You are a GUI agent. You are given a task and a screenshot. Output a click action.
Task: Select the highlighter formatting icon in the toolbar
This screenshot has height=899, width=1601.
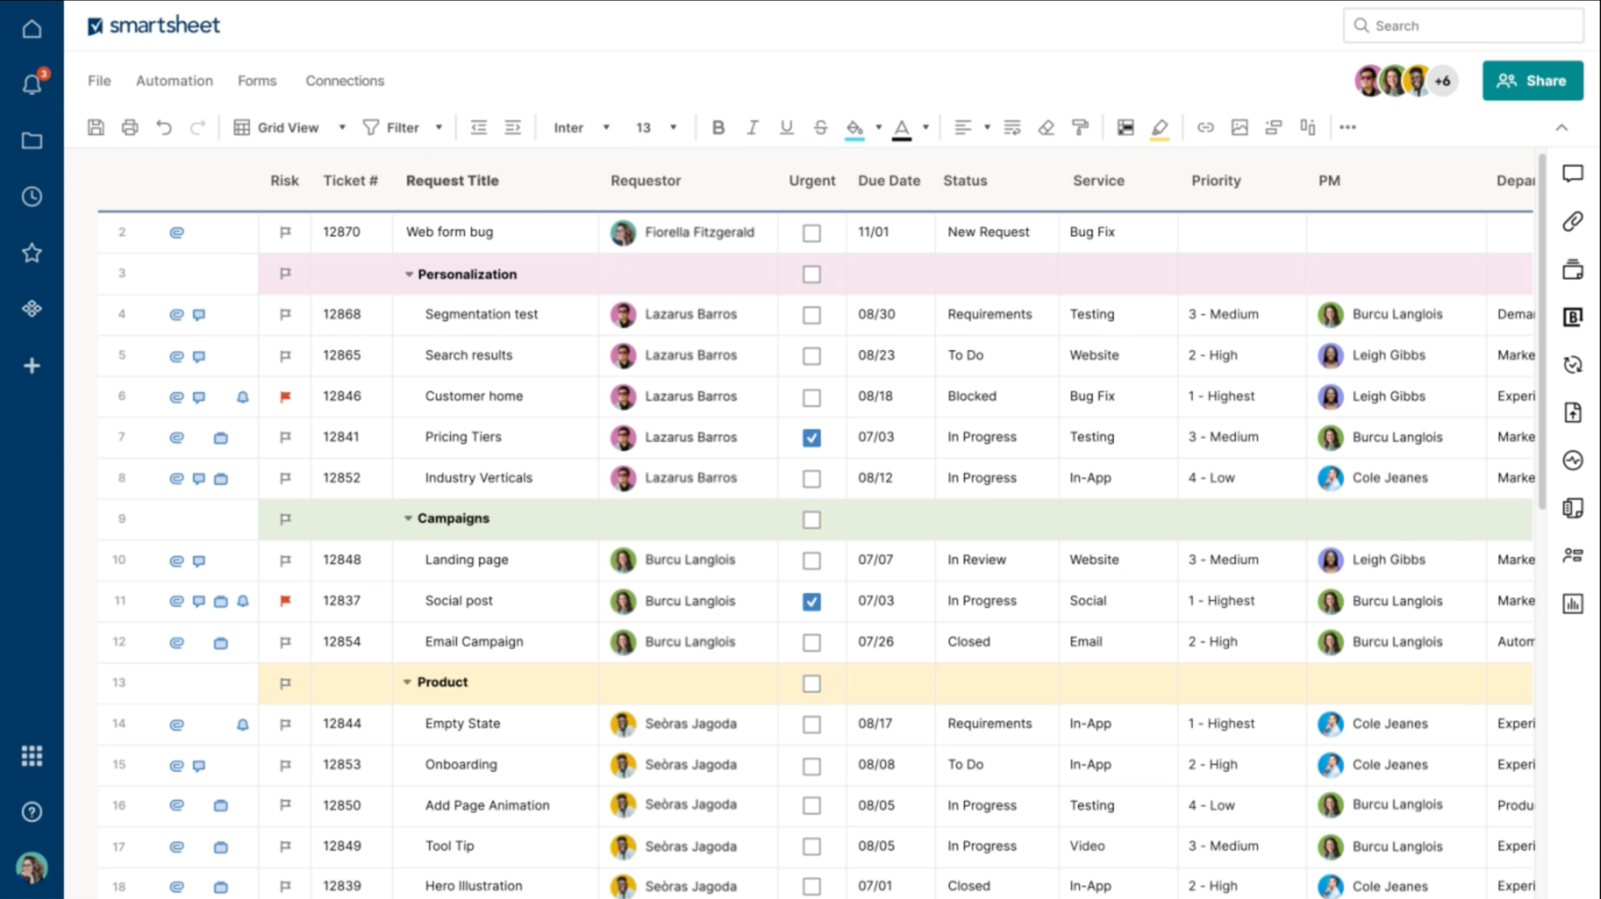point(1160,127)
